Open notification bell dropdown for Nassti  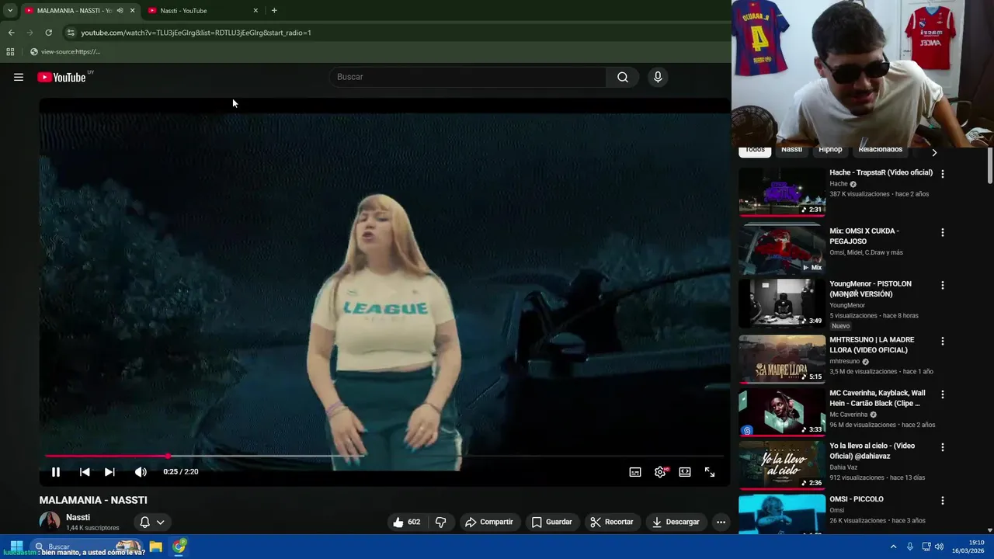(152, 522)
